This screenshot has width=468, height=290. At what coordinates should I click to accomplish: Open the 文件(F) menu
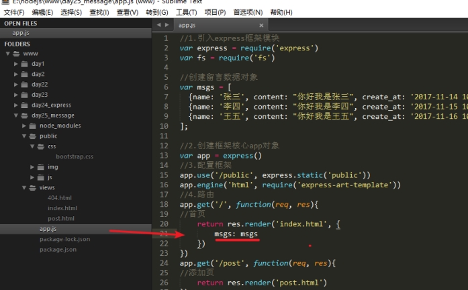pos(14,12)
